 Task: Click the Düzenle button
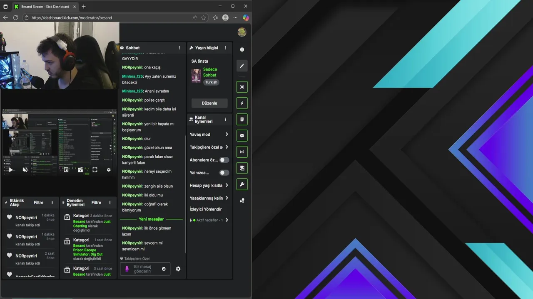tap(209, 103)
